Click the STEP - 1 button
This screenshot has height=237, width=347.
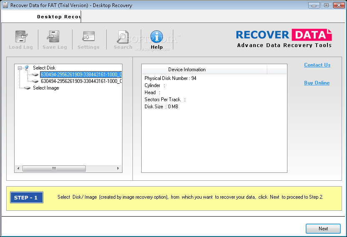(27, 197)
